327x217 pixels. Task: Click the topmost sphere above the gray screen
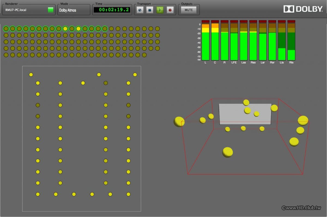click(x=246, y=102)
